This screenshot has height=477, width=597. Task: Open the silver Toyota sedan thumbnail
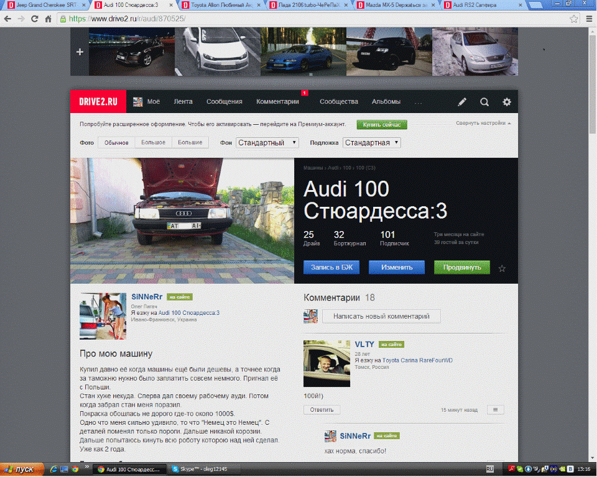pyautogui.click(x=475, y=52)
